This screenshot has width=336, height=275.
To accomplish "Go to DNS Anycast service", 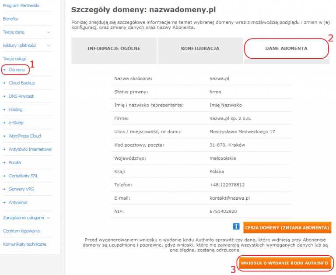I will point(21,96).
